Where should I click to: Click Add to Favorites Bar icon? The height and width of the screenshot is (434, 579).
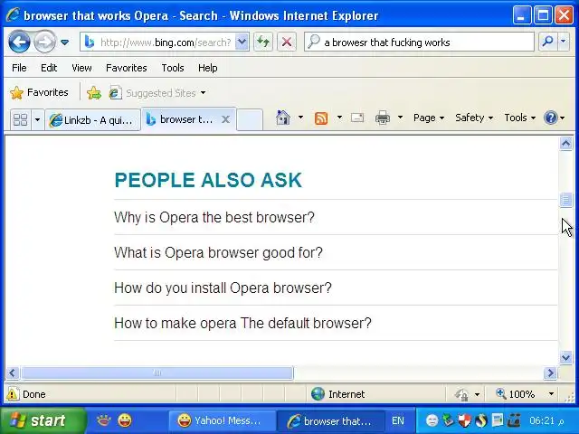point(94,92)
